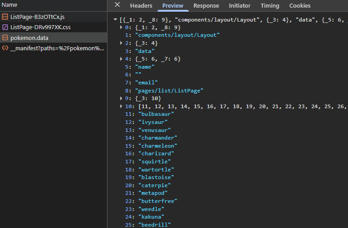Open the Timing tab

270,6
